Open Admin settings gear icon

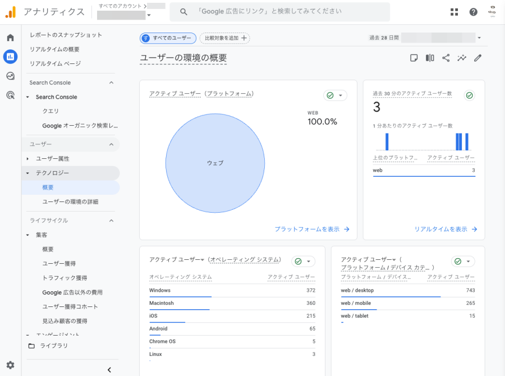click(10, 365)
